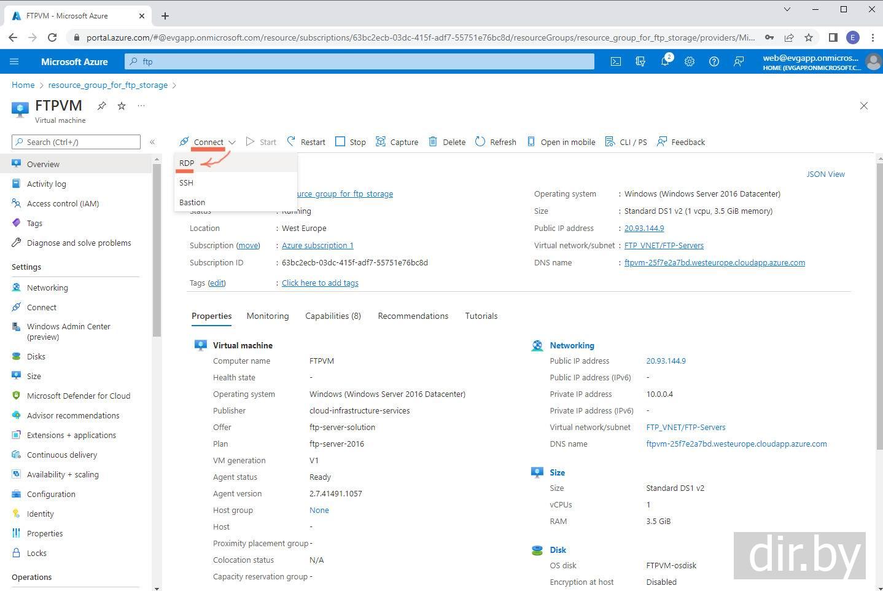Open a new browser tab
The height and width of the screenshot is (591, 883).
coord(165,16)
